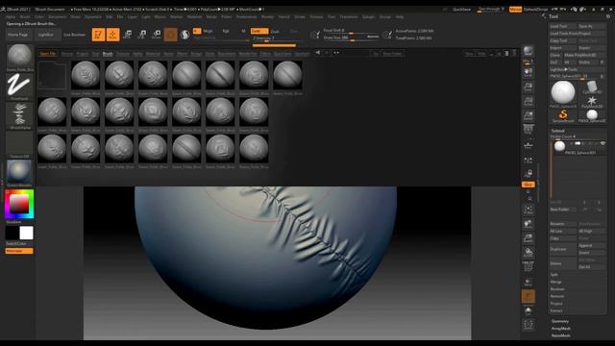The width and height of the screenshot is (615, 346).
Task: Click the Sculptris Pro icon
Action: click(184, 35)
